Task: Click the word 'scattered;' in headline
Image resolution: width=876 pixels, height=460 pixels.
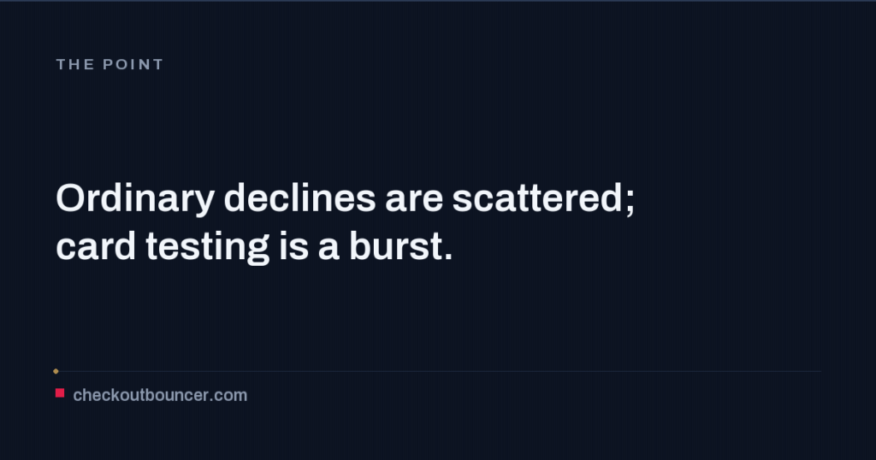Action: point(543,198)
